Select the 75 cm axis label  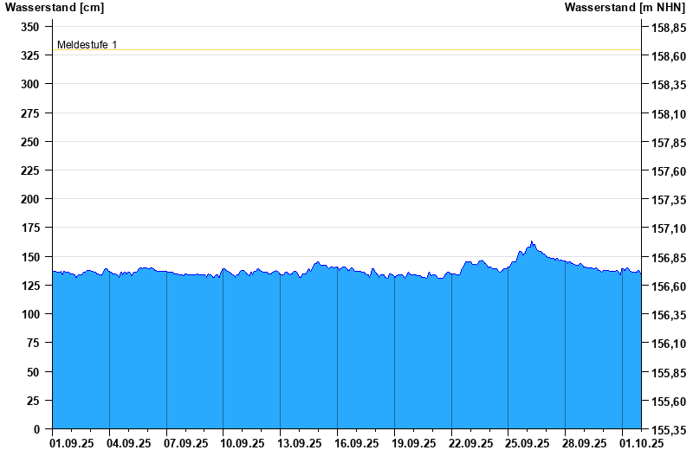coord(33,343)
